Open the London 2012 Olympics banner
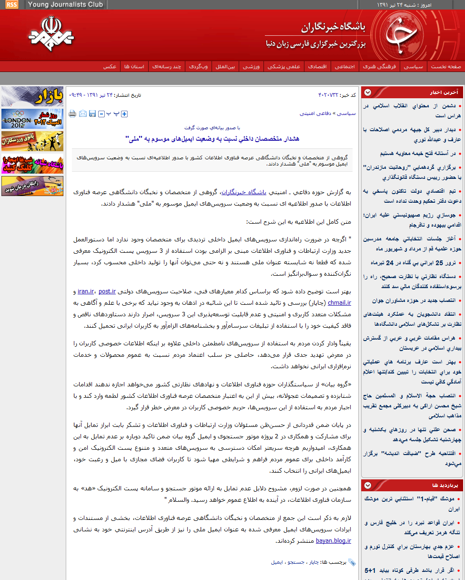The image size is (465, 580). [x=32, y=119]
